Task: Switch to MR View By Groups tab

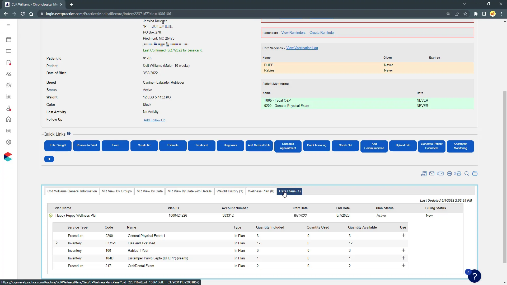Action: (117, 191)
